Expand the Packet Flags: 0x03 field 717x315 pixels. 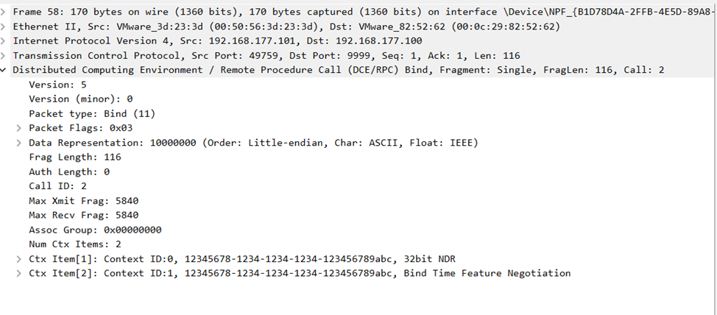pyautogui.click(x=19, y=128)
